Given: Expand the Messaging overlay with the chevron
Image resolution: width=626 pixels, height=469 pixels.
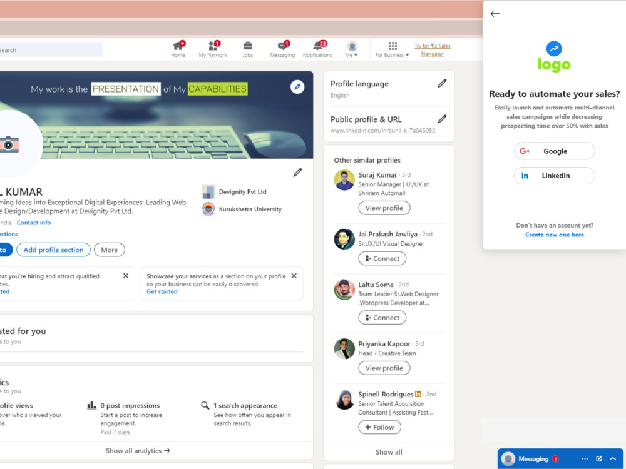Looking at the screenshot, I should click(613, 459).
